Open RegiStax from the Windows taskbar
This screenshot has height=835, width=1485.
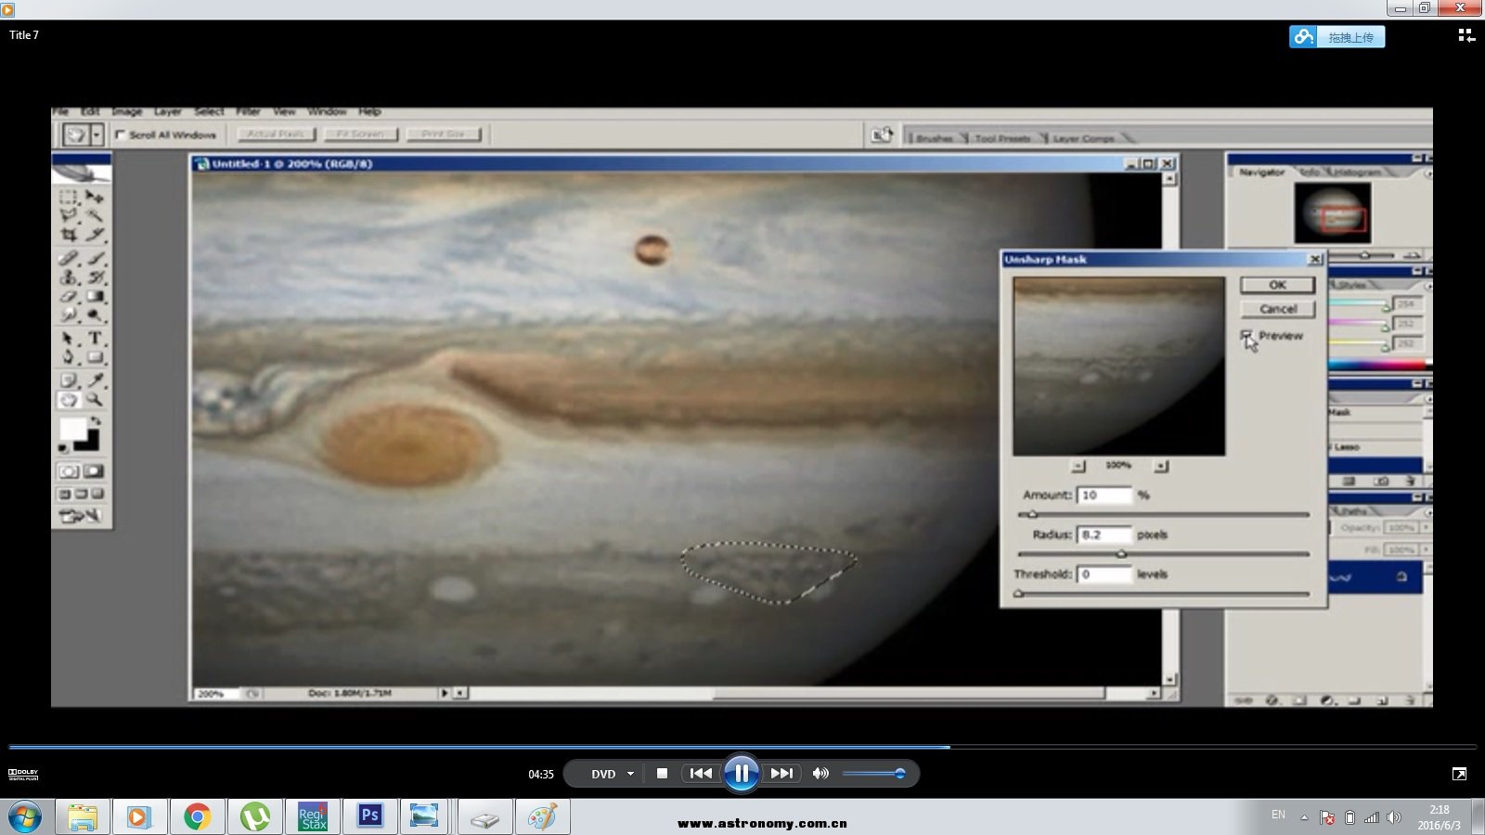(x=313, y=816)
